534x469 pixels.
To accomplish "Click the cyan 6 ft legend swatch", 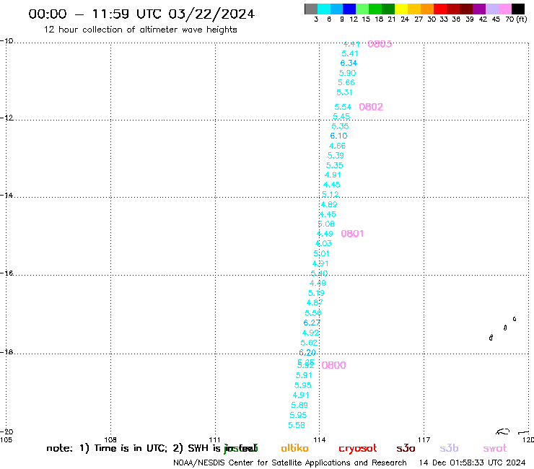I will 324,9.
